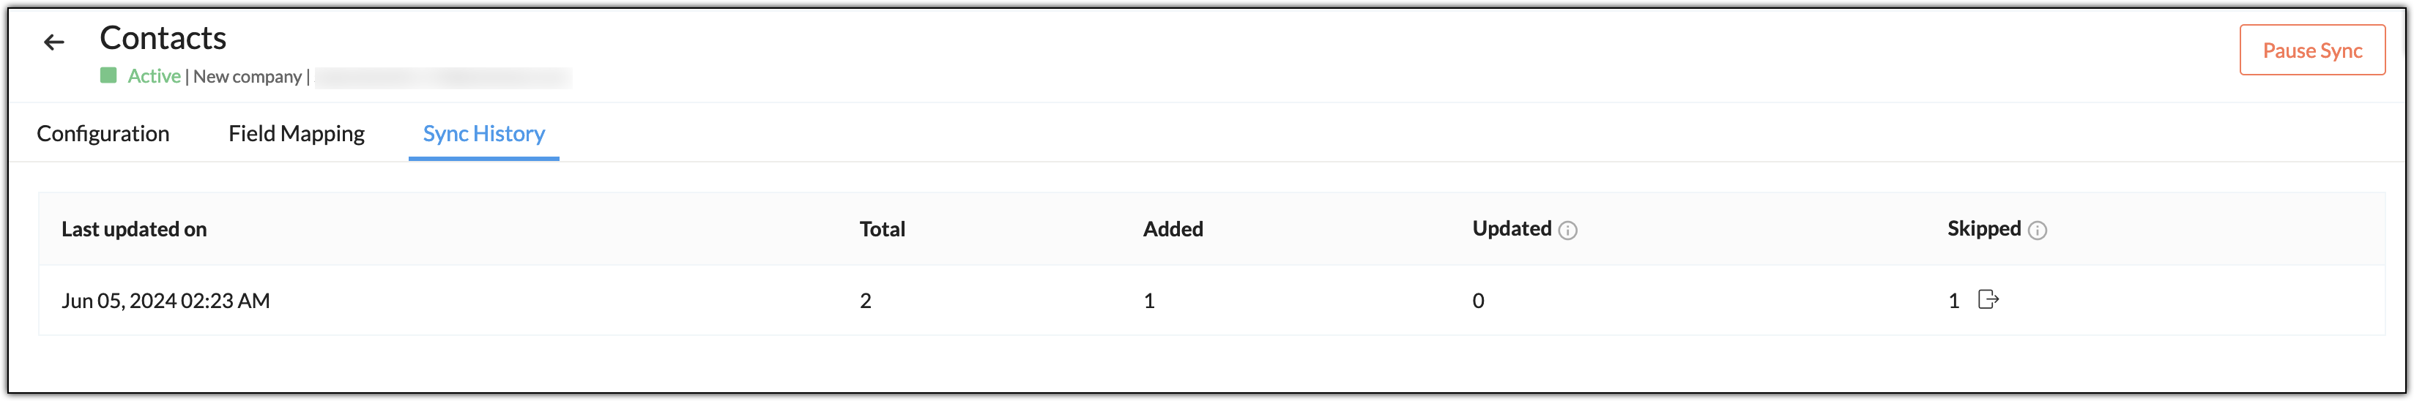Click the back arrow next to Contacts
The width and height of the screenshot is (2414, 401).
(54, 42)
